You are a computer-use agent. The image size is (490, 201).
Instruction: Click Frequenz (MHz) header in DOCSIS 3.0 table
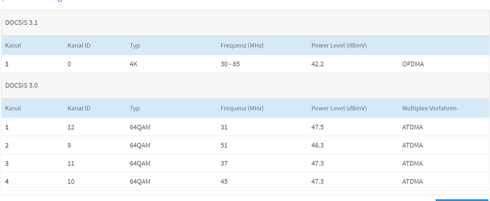242,108
